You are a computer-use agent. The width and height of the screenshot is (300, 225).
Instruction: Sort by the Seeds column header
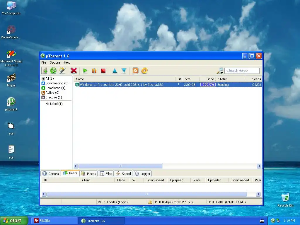pos(253,79)
